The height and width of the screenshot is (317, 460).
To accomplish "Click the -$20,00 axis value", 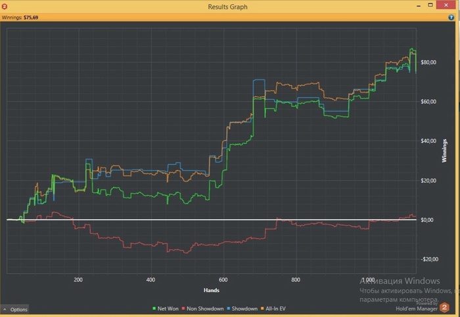I will [x=430, y=259].
